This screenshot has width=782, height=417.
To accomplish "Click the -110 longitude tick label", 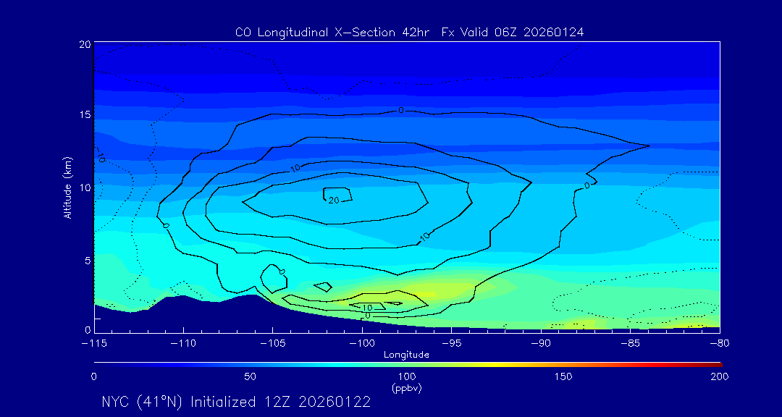I will (183, 344).
